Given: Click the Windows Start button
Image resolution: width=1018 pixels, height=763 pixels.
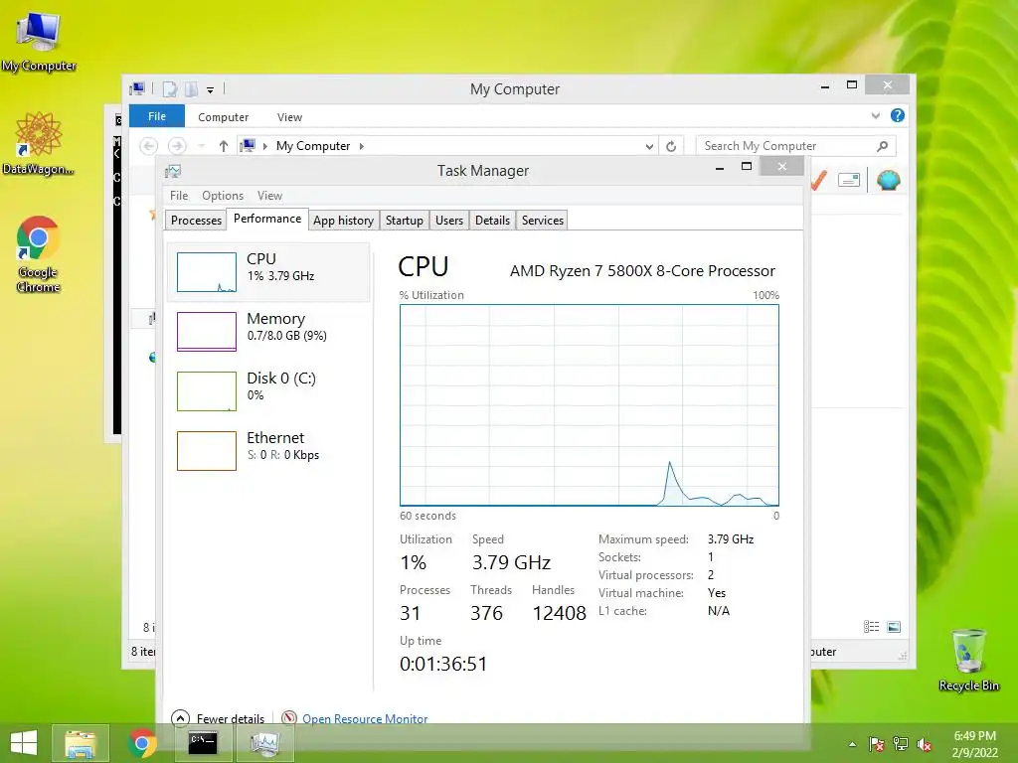Looking at the screenshot, I should pos(24,743).
